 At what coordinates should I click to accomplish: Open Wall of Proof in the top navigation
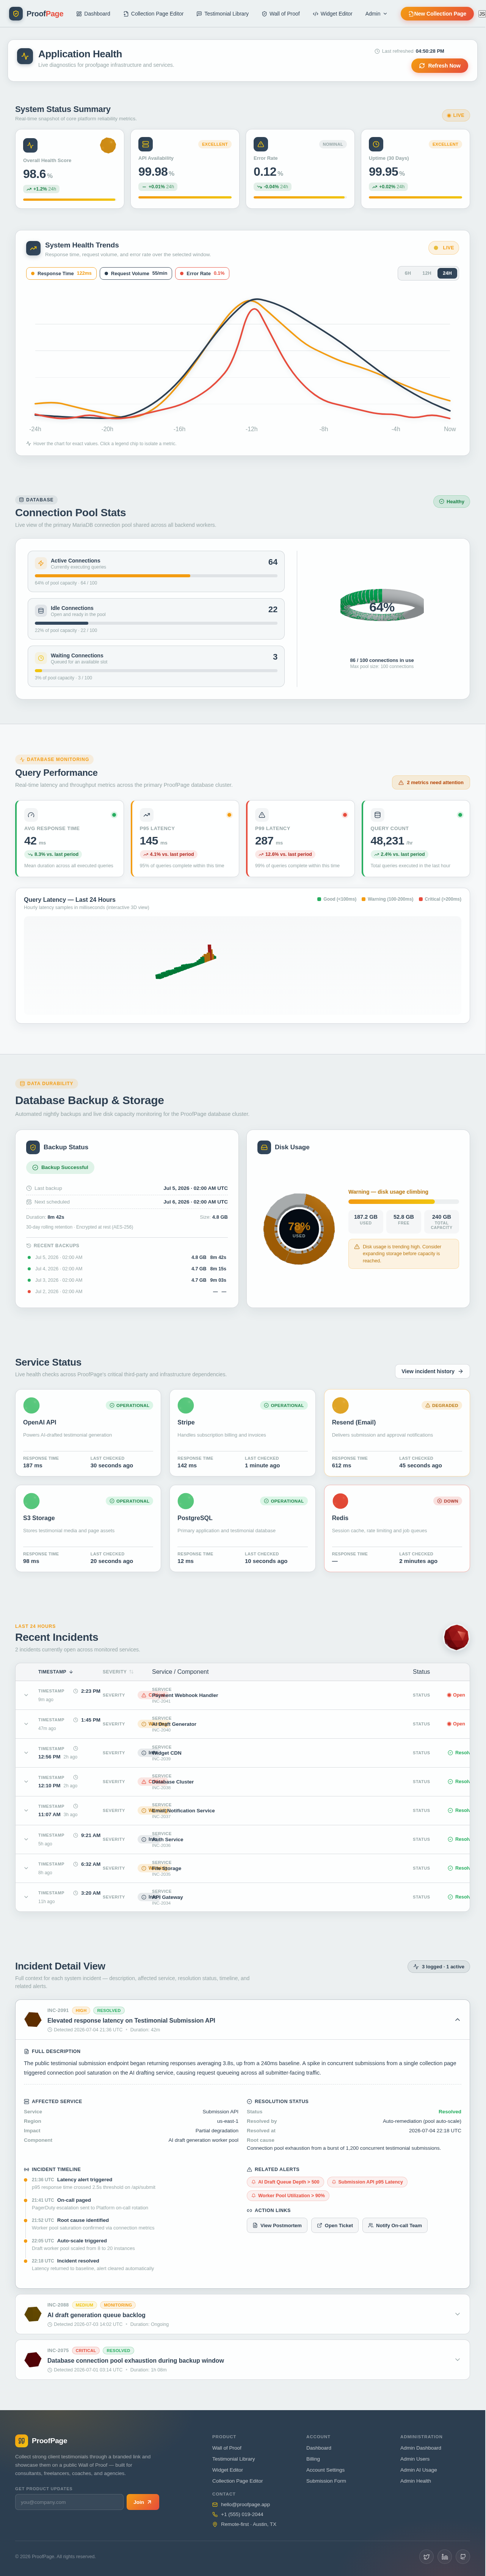(x=281, y=14)
